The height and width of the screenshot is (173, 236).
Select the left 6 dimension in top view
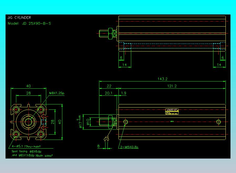(x=121, y=58)
